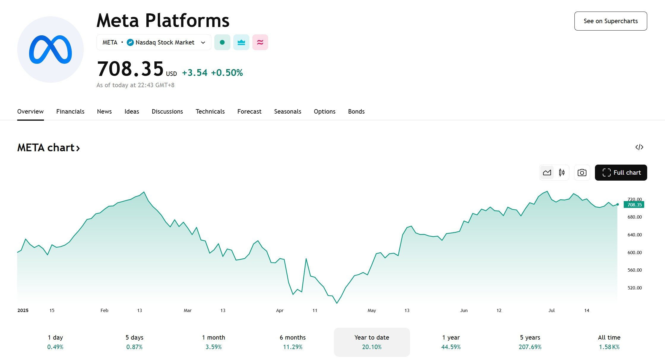Click the 708.35 price label on axis
665x363 pixels.
point(634,205)
